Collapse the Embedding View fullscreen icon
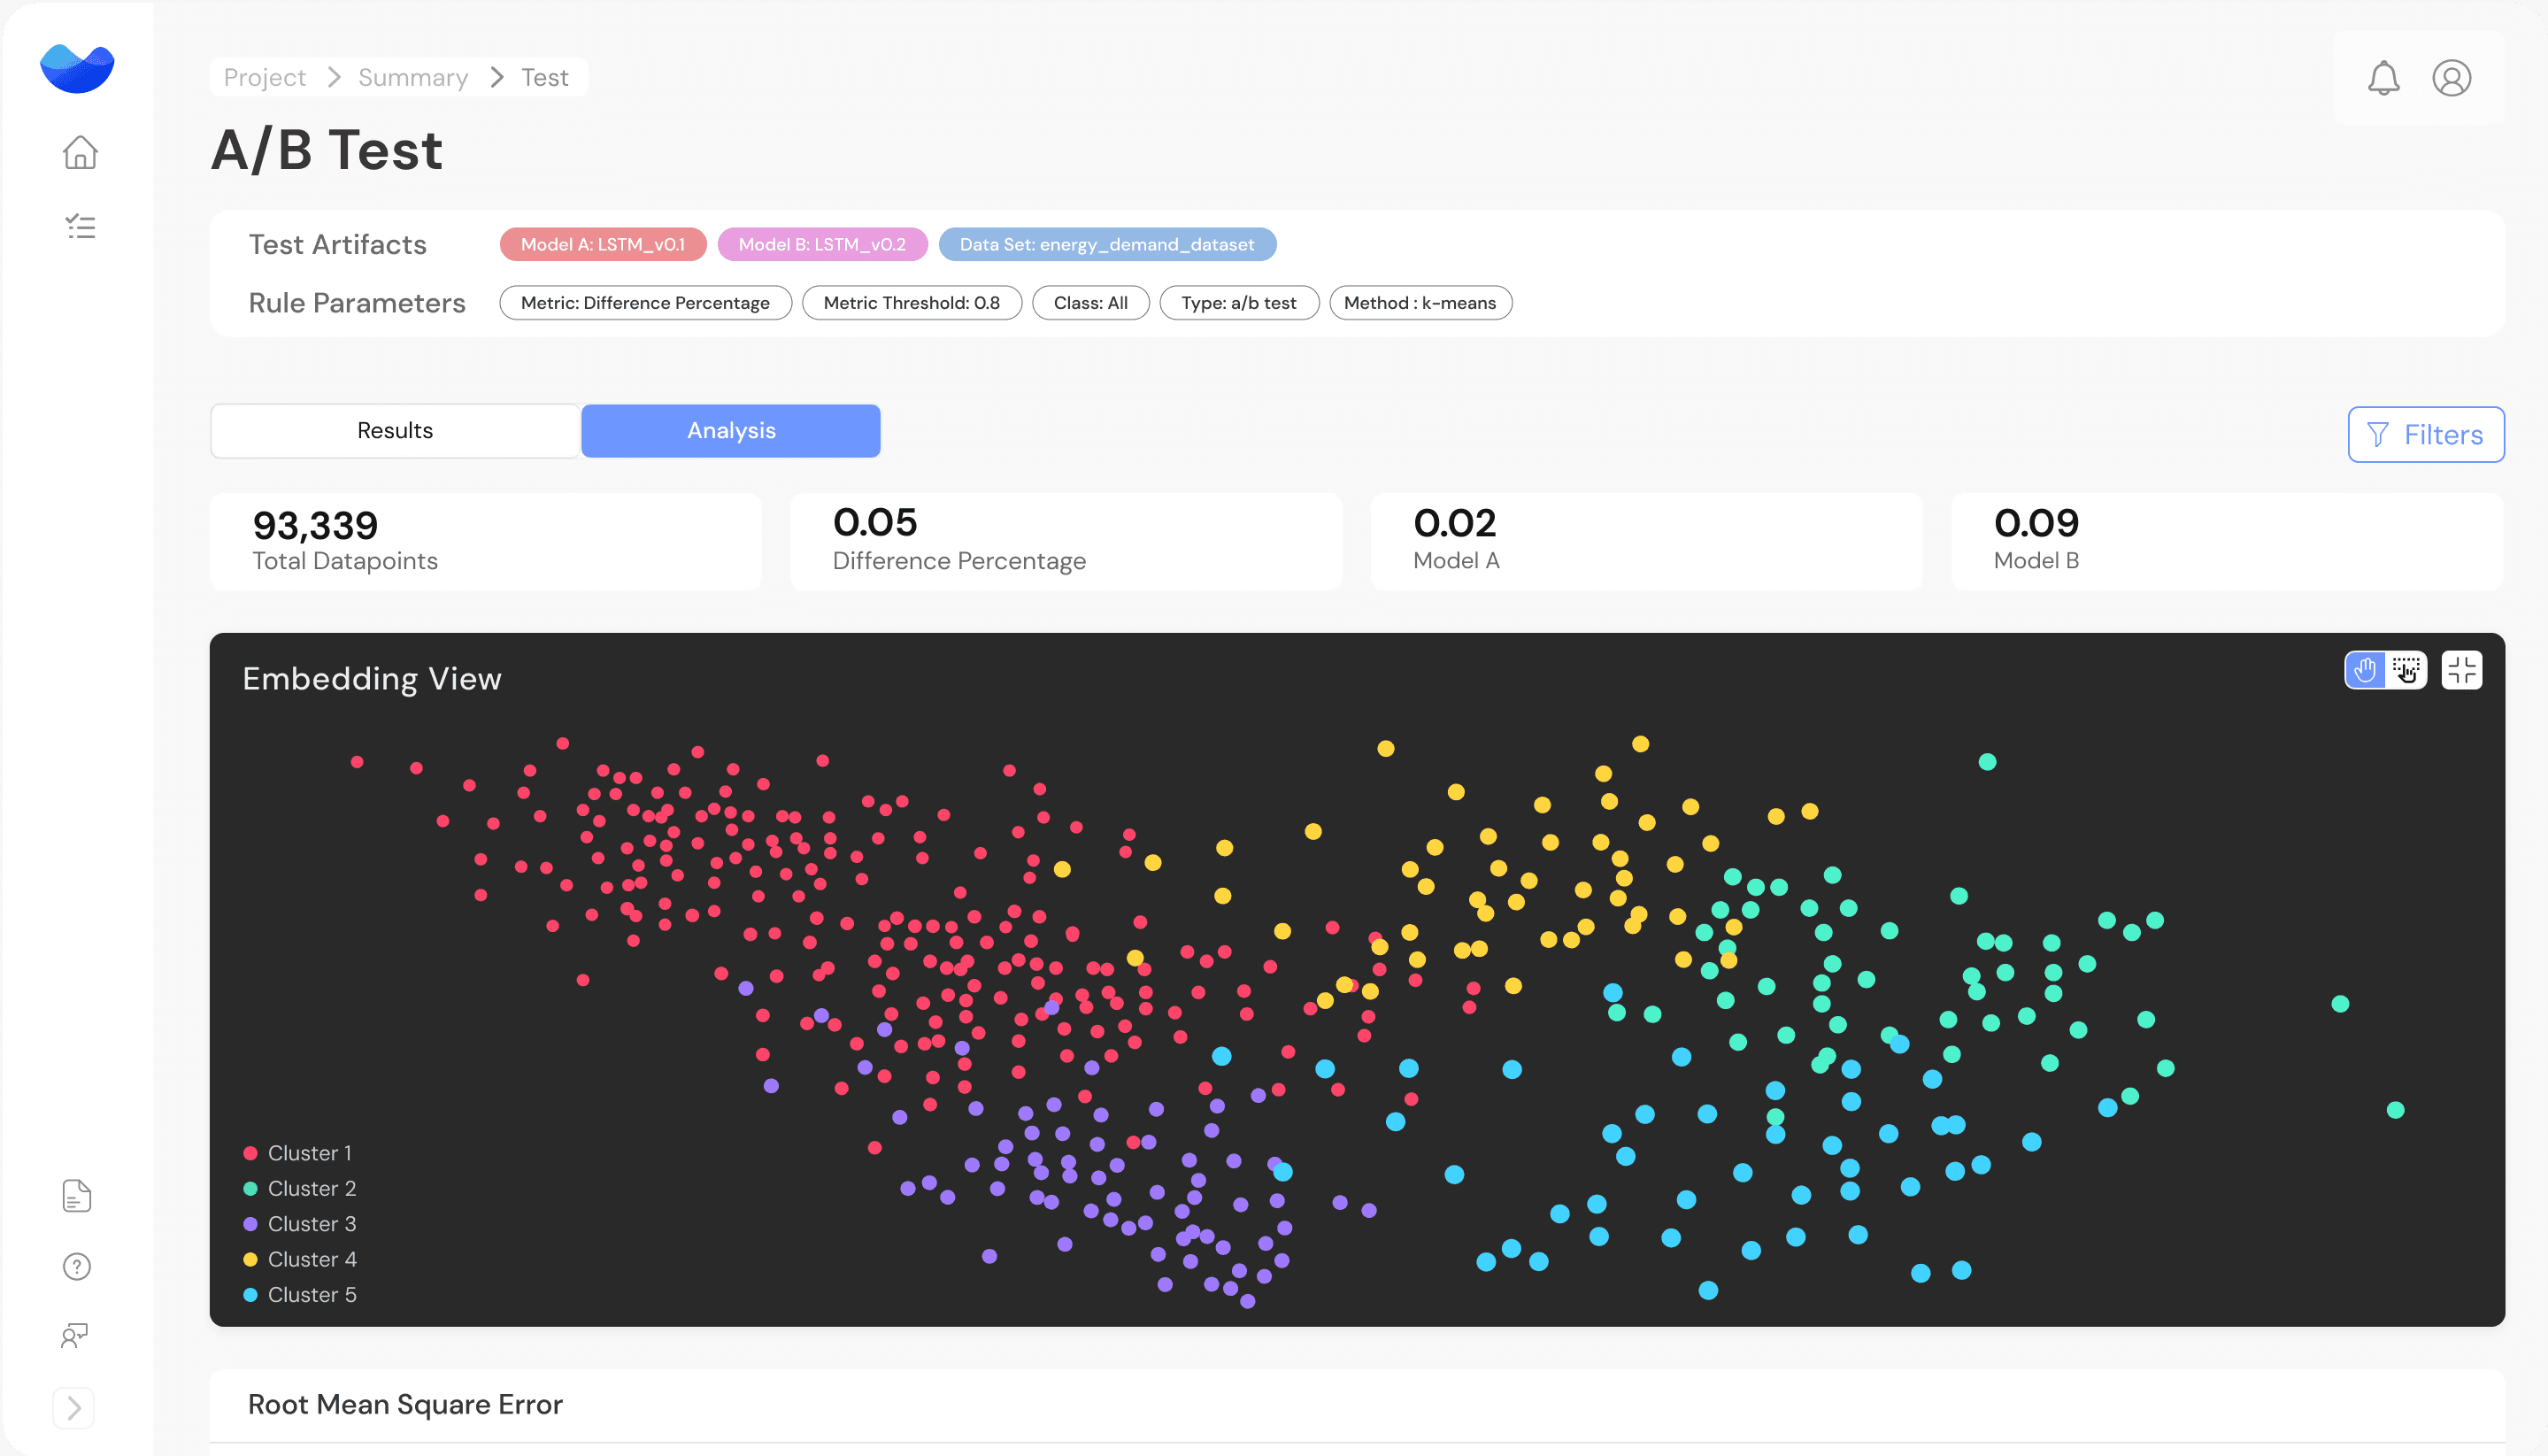Screen dimensions: 2548x1456 point(2461,670)
